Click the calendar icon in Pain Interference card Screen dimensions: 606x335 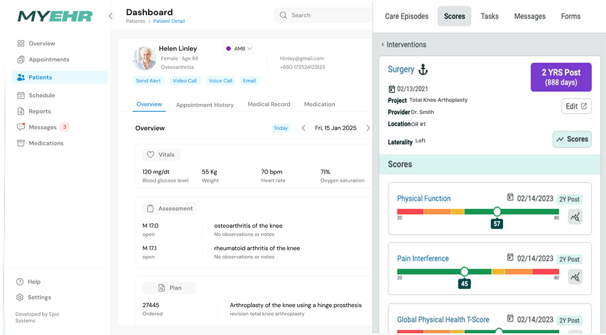click(x=510, y=257)
